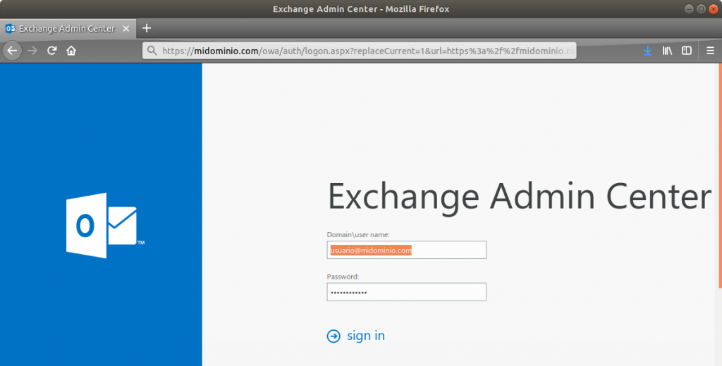Viewport: 722px width, 366px height.
Task: Open a new tab with plus button
Action: pos(147,28)
